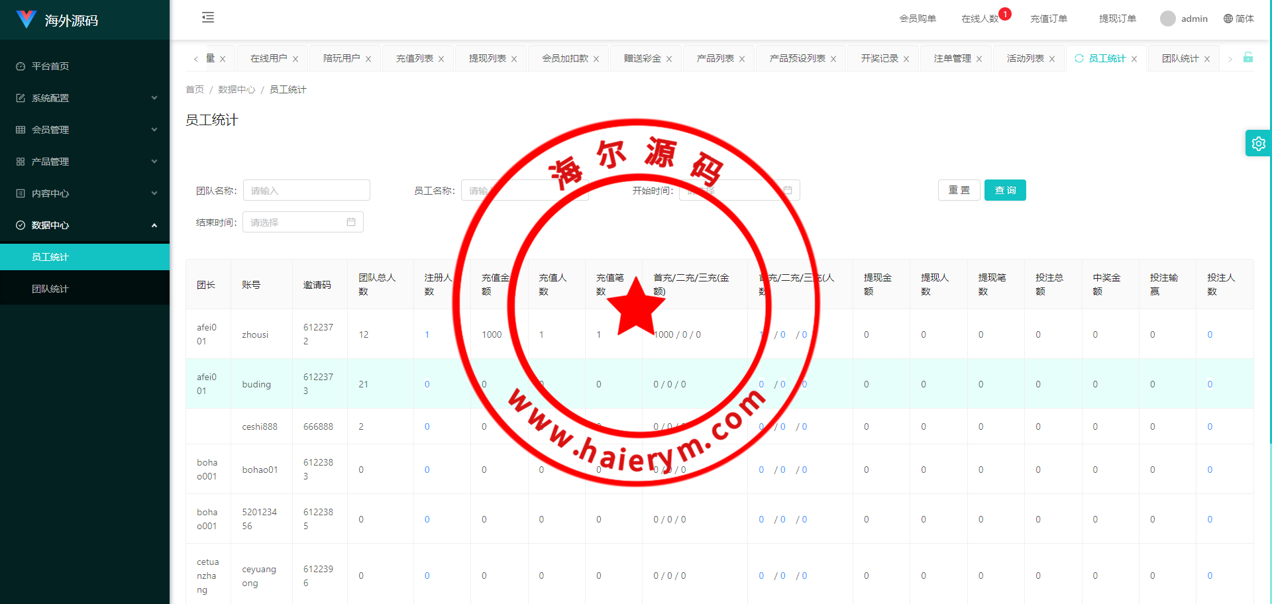
Task: Select the 内容中心 document icon
Action: [x=19, y=193]
